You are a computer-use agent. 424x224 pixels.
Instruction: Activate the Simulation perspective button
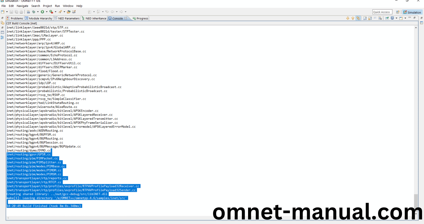[412, 12]
